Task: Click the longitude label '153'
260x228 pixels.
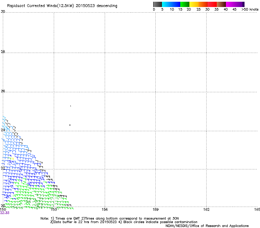Action: coord(54,209)
